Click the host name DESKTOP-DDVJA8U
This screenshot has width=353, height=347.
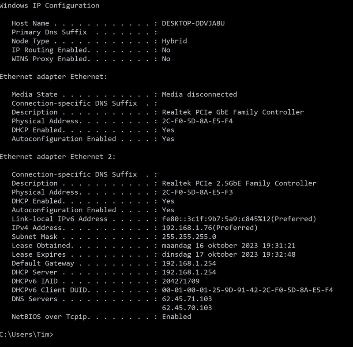point(193,23)
